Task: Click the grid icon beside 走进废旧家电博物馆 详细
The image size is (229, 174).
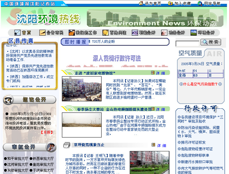Action: pos(153,73)
